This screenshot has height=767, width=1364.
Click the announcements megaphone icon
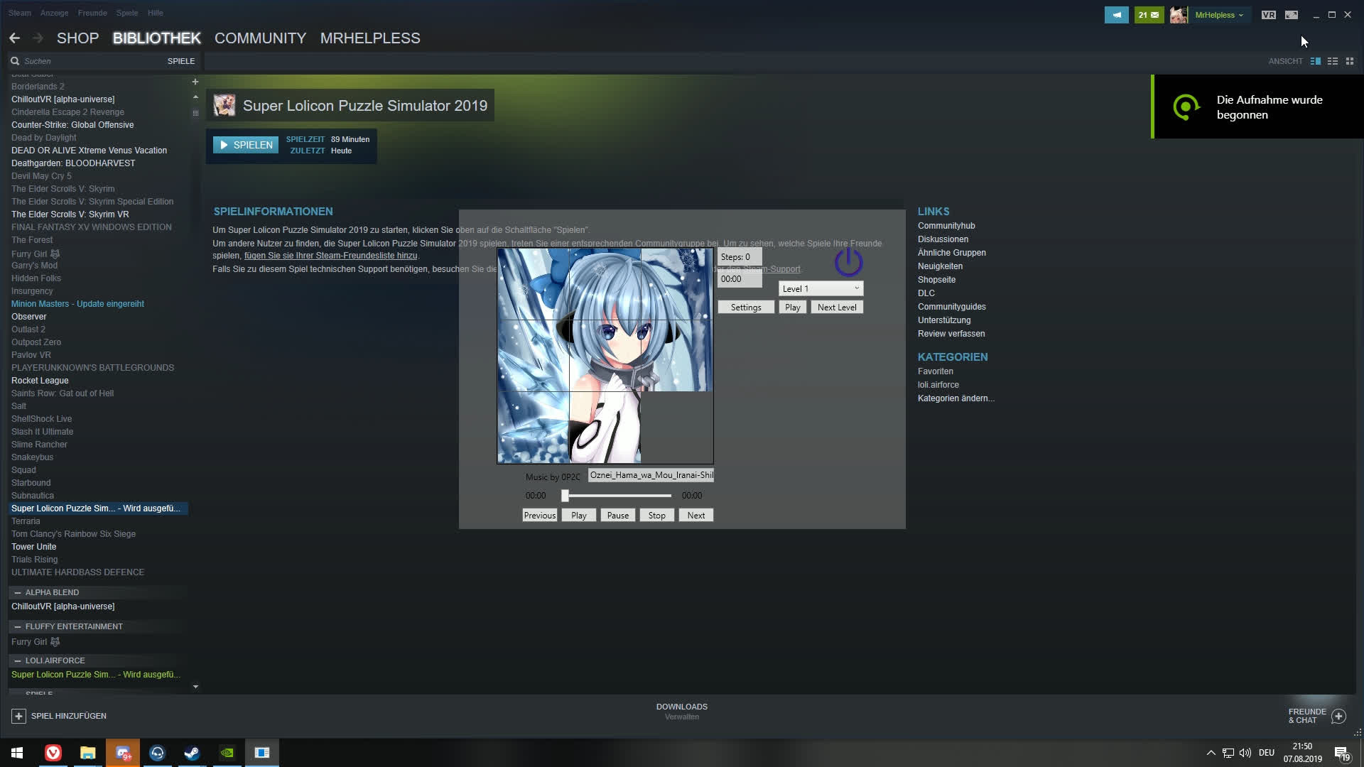1116,15
